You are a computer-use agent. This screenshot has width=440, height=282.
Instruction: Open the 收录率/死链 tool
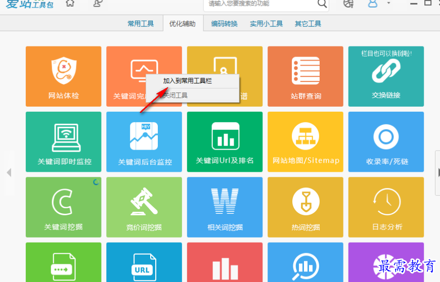(x=386, y=142)
